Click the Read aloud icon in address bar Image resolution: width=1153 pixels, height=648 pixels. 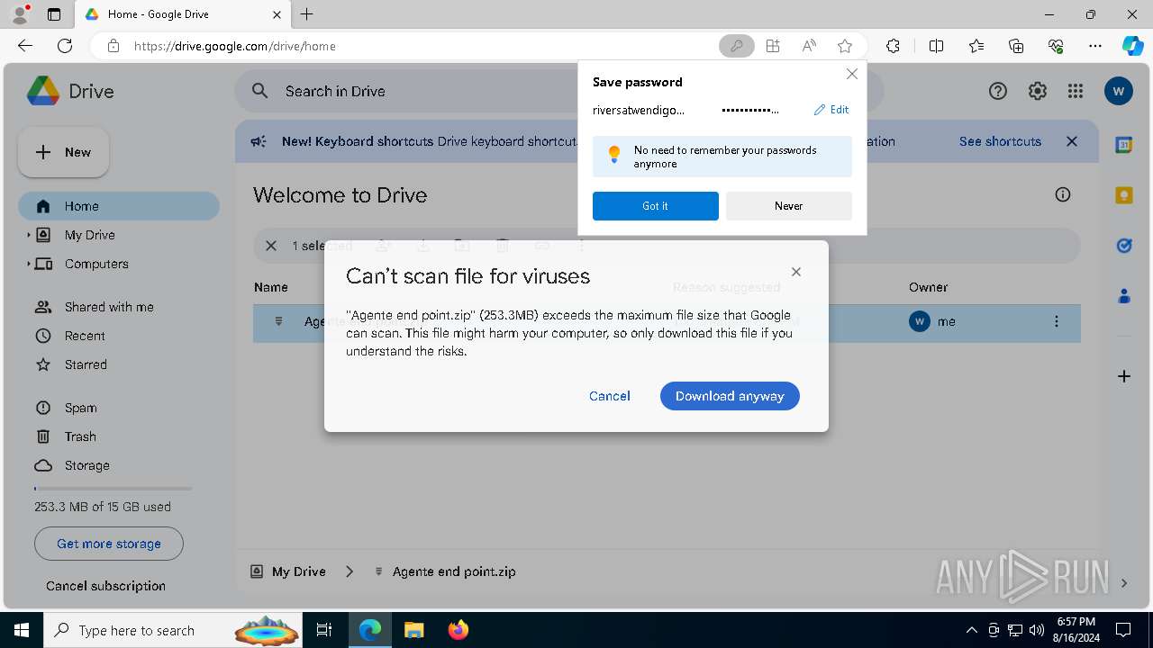809,46
